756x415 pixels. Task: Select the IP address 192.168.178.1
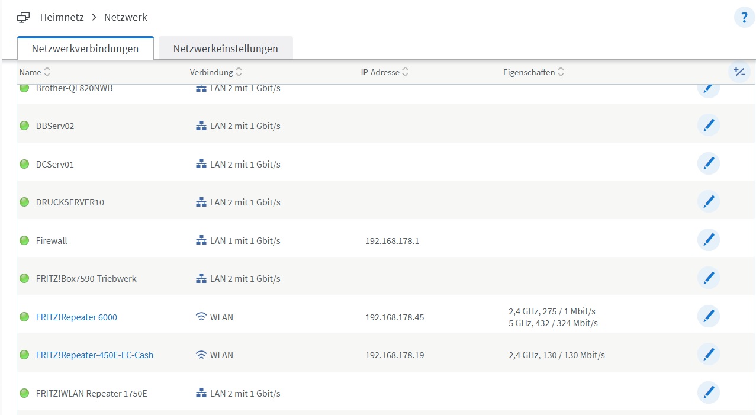[393, 241]
